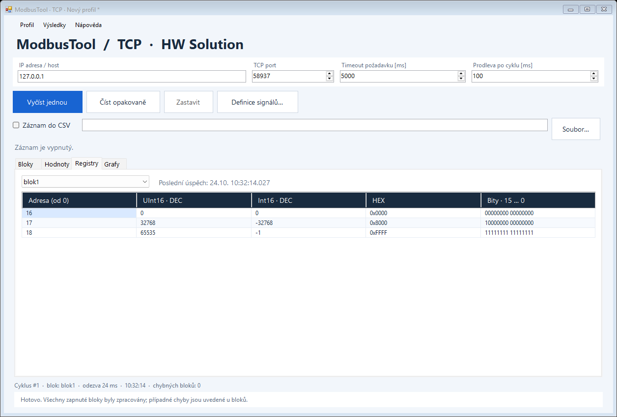This screenshot has height=417, width=617.
Task: Decrease Timeout požadavku with down arrow
Action: click(x=461, y=79)
